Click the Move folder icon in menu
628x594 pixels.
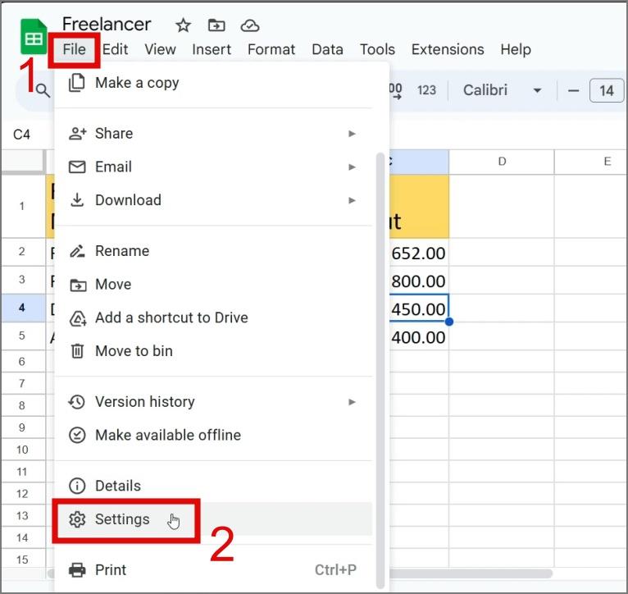click(78, 285)
